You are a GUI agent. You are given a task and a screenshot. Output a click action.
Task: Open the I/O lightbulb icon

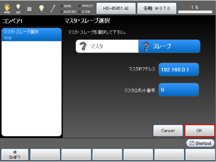[x=18, y=9]
